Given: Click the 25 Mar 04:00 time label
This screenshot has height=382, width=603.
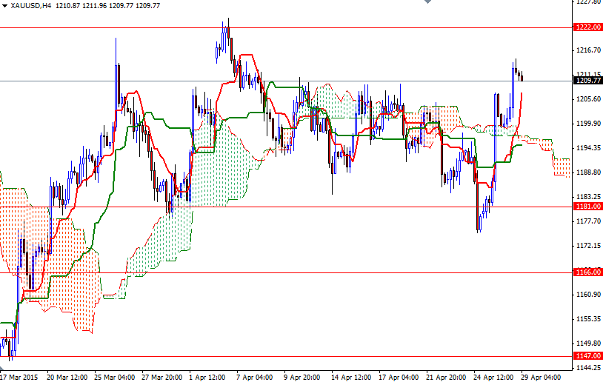Looking at the screenshot, I should (x=113, y=376).
